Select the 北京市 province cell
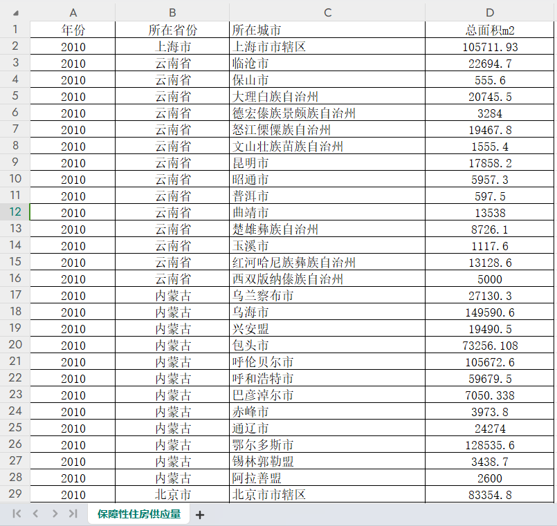This screenshot has width=557, height=526. (x=172, y=495)
